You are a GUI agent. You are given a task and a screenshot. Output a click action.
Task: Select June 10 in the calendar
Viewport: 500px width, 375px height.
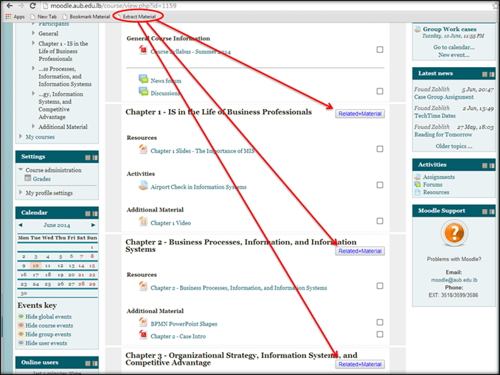[35, 265]
